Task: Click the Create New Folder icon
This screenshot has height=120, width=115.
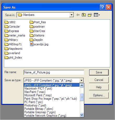Action: point(90,15)
